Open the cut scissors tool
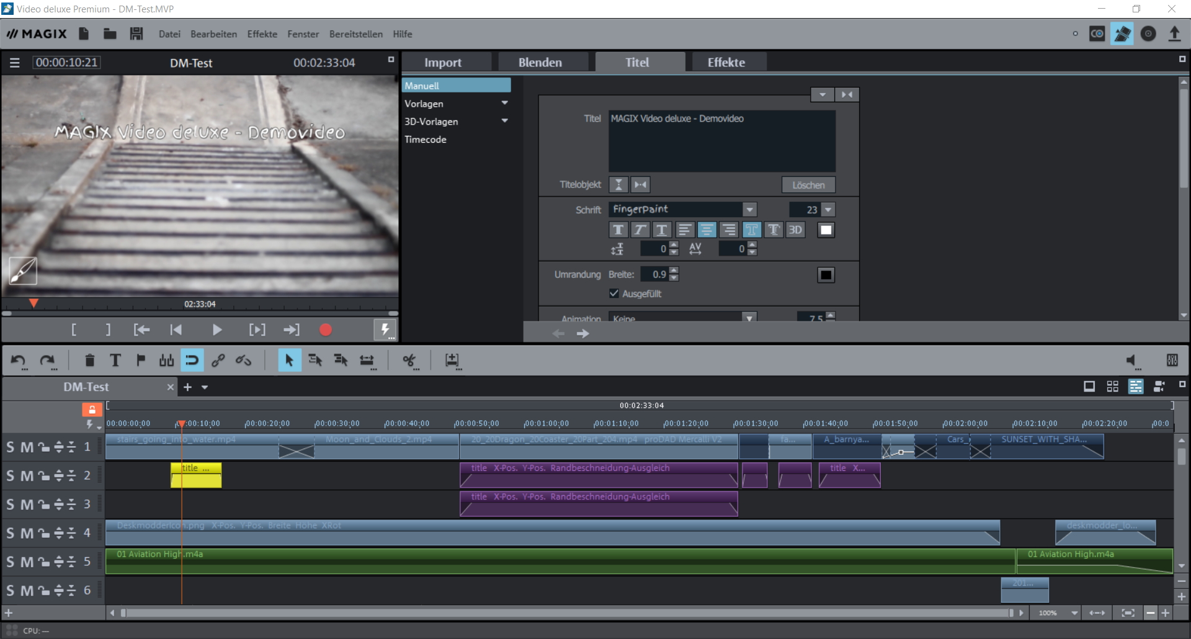1191x639 pixels. point(409,360)
